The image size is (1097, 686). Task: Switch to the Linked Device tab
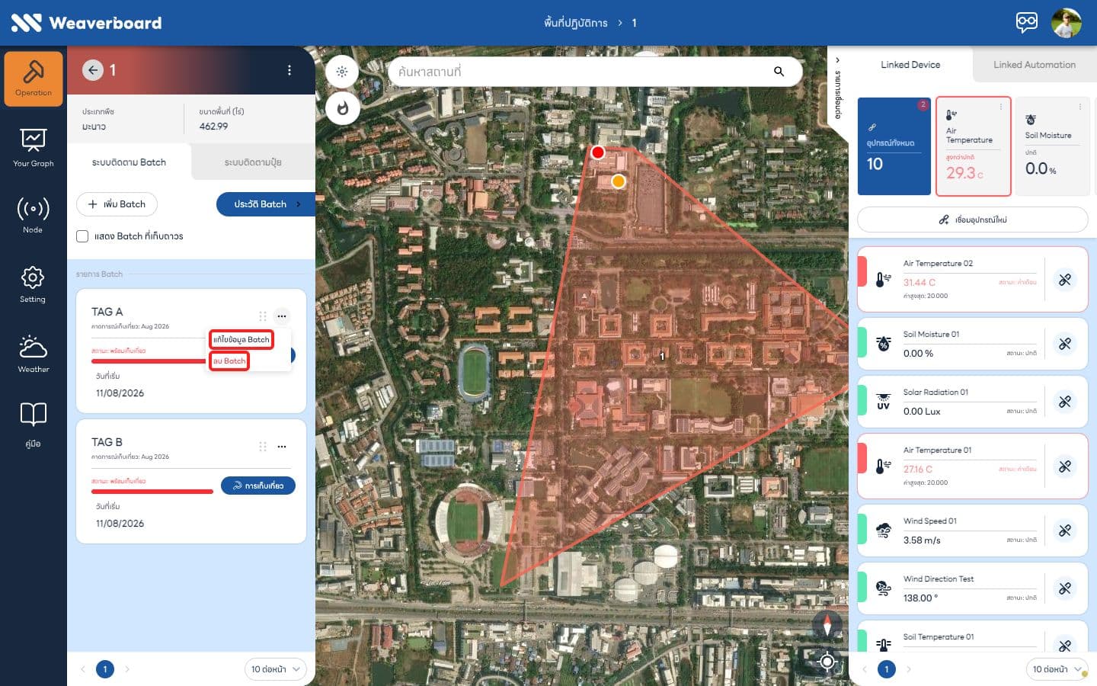tap(910, 65)
